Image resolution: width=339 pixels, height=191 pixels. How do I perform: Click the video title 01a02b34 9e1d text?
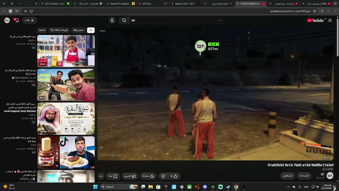coord(301,165)
